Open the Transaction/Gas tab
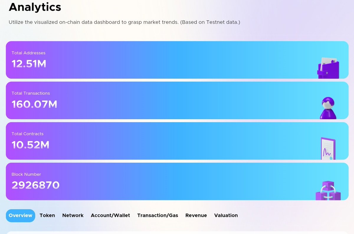Viewport: 354px width, 234px height. click(x=158, y=215)
